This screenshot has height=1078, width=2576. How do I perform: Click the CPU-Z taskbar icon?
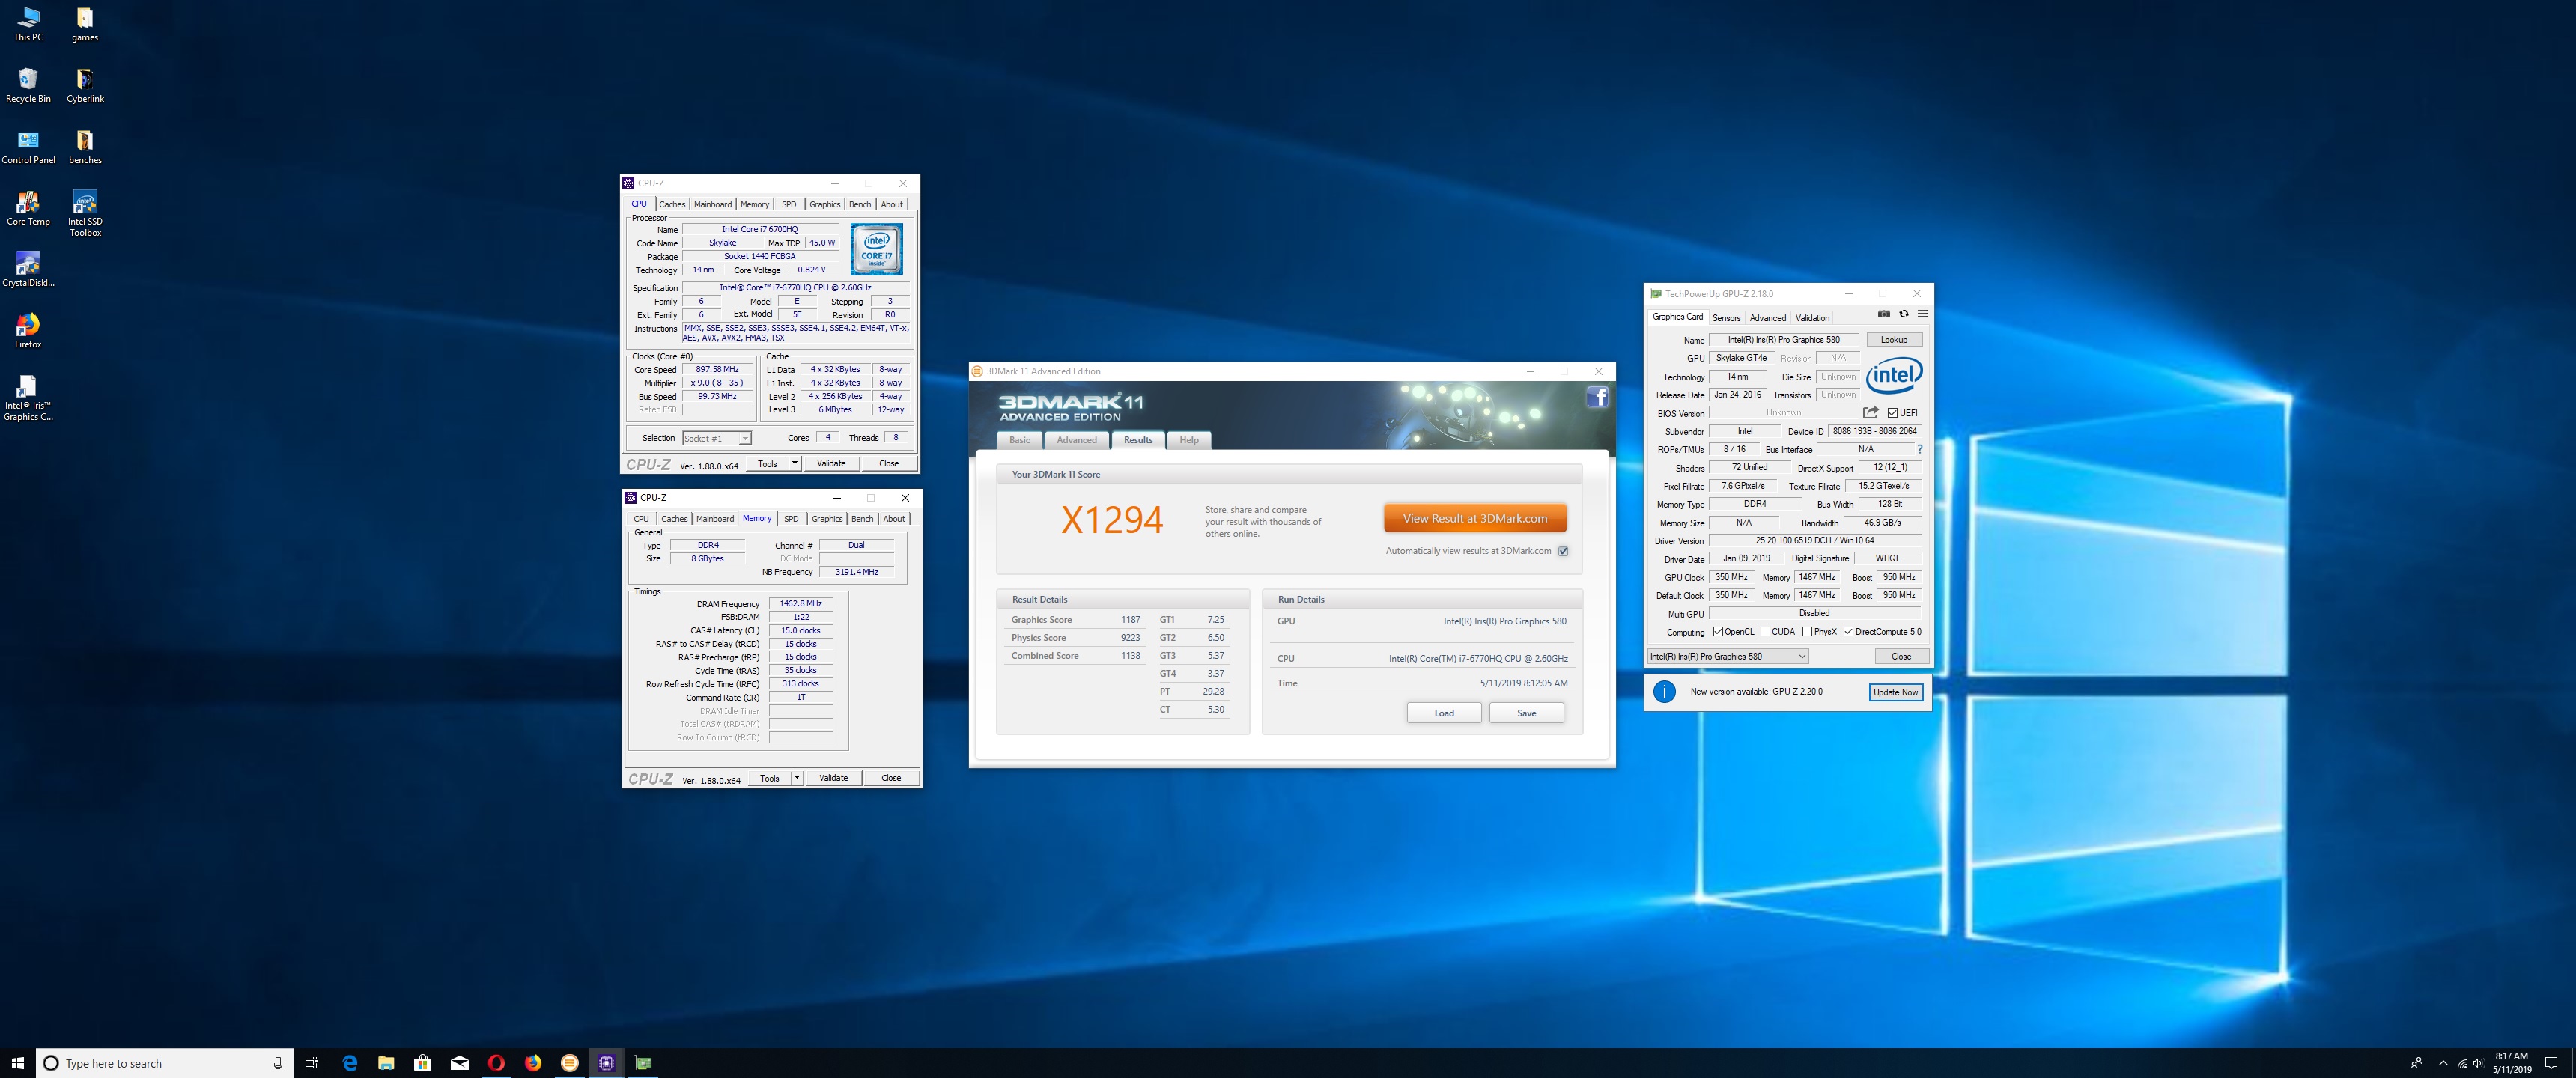[x=606, y=1063]
